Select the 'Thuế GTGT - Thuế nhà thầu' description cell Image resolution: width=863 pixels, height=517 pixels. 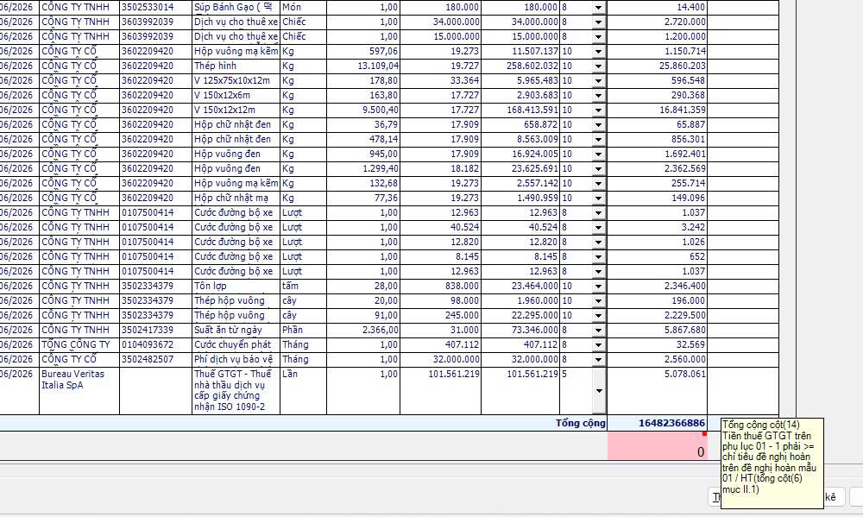click(236, 391)
